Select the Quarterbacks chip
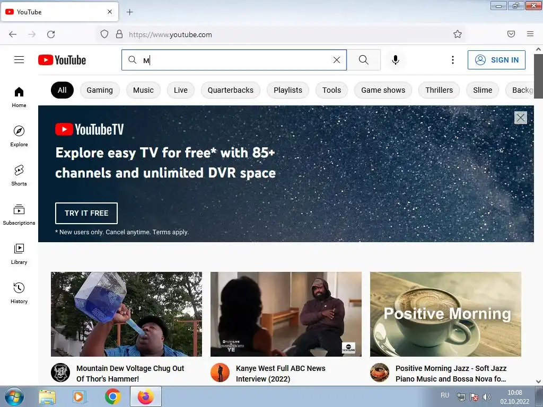Image resolution: width=543 pixels, height=407 pixels. point(231,90)
